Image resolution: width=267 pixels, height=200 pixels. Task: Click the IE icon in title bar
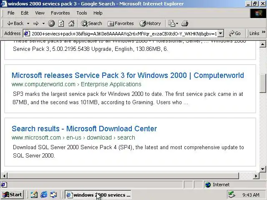point(4,4)
